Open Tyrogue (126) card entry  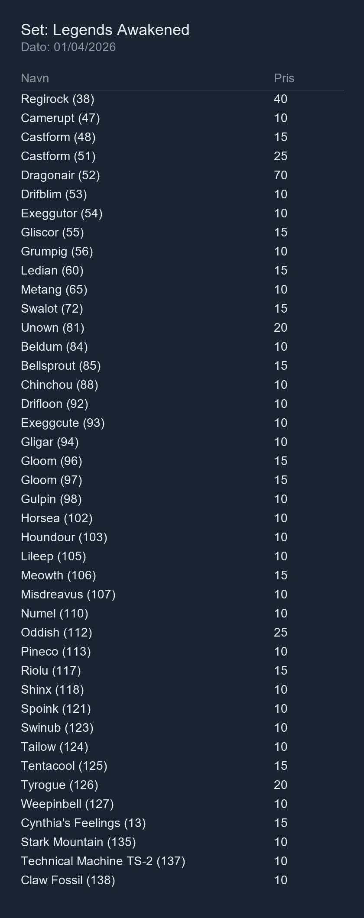pyautogui.click(x=59, y=785)
